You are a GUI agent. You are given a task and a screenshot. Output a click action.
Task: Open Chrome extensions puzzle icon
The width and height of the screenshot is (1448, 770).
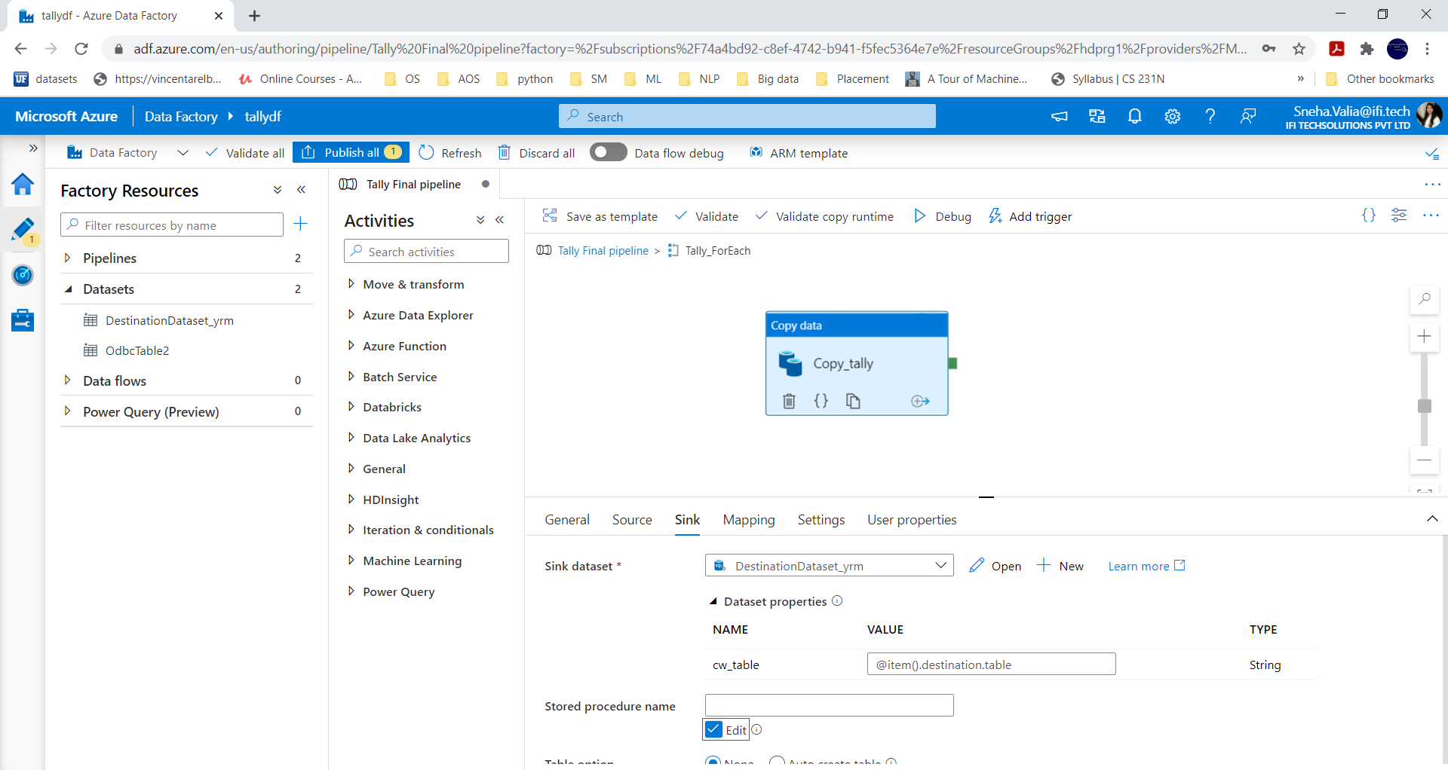tap(1367, 49)
